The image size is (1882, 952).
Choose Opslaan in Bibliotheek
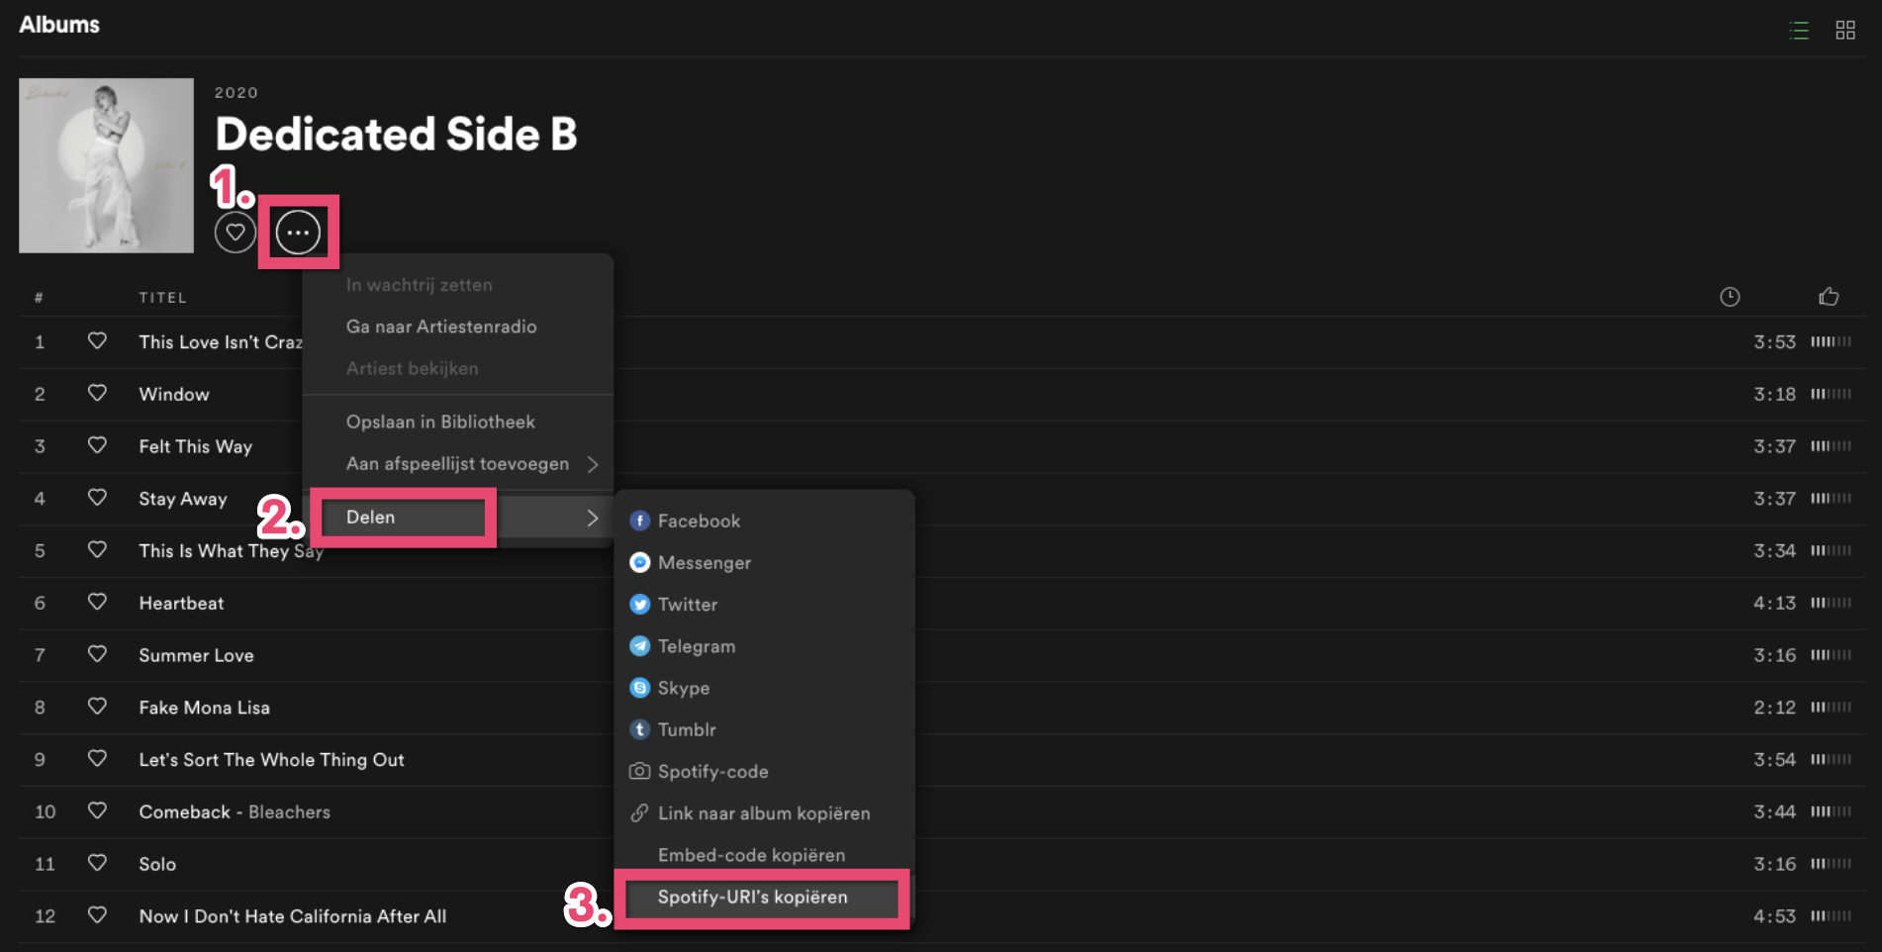pyautogui.click(x=440, y=422)
